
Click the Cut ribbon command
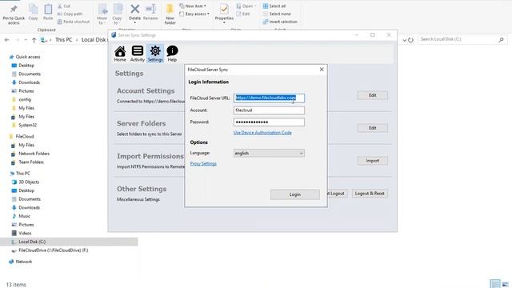(64, 6)
